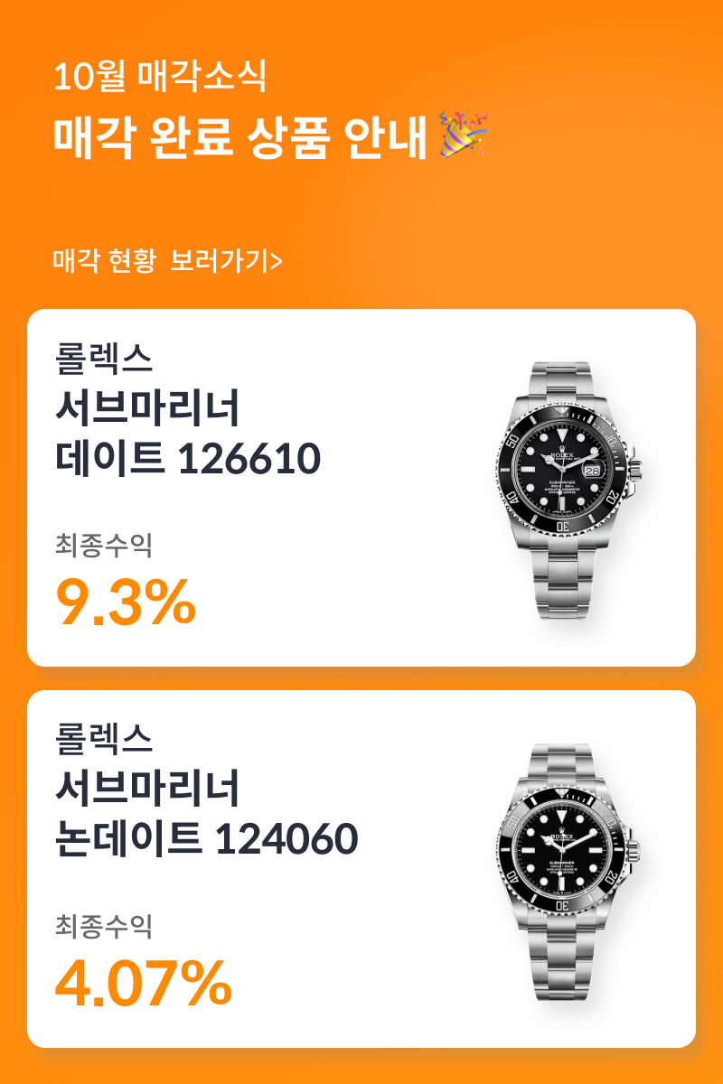Click the 서브마리너 논데이트 124060 title
Viewport: 723px width, 1084px height.
pos(206,815)
